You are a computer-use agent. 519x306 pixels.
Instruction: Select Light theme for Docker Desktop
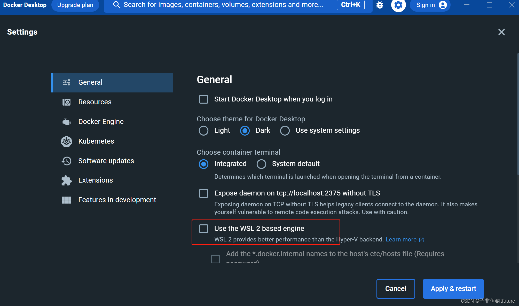203,130
